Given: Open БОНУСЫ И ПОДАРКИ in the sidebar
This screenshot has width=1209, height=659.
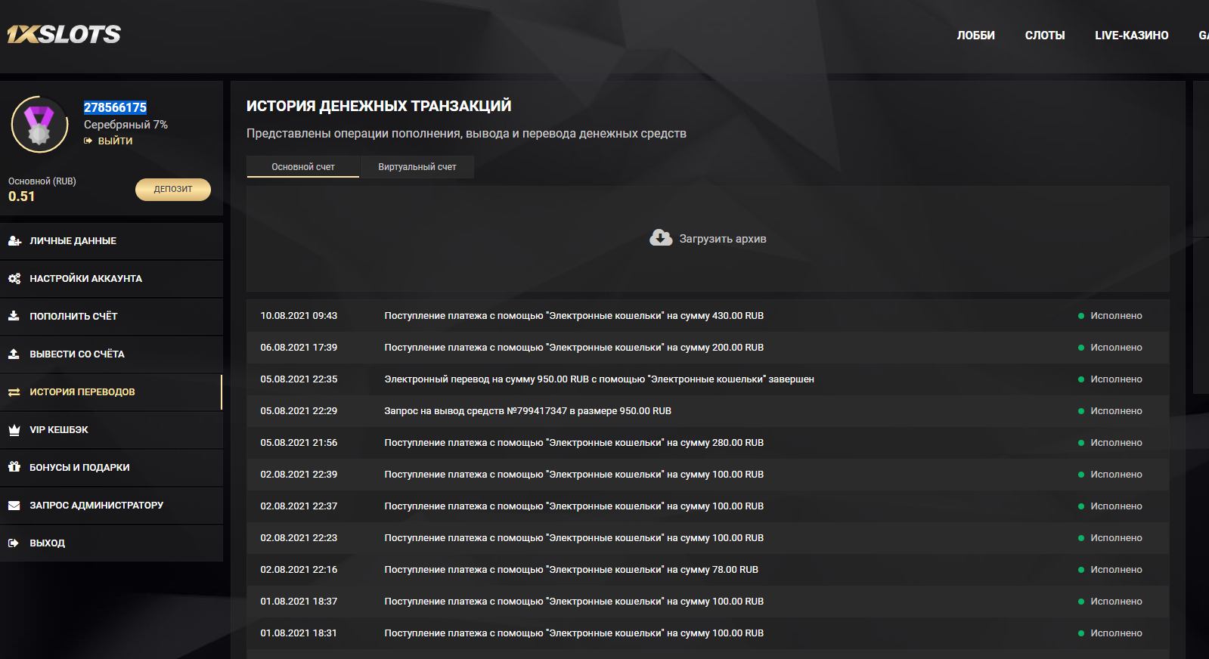Looking at the screenshot, I should coord(111,468).
